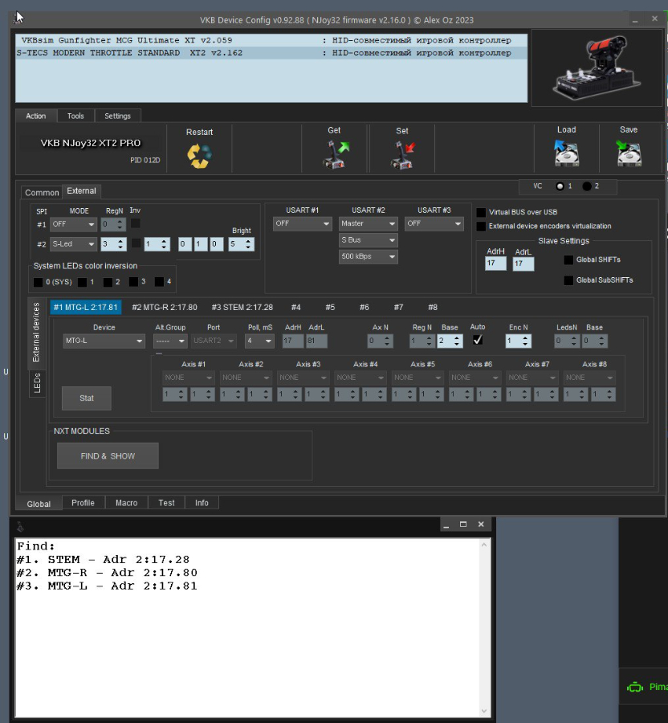The width and height of the screenshot is (668, 723).
Task: Toggle External device encoders virtualization
Action: tap(481, 227)
